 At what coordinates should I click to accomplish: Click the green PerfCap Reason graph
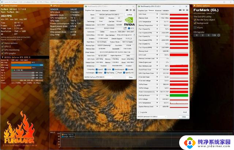click(x=179, y=95)
